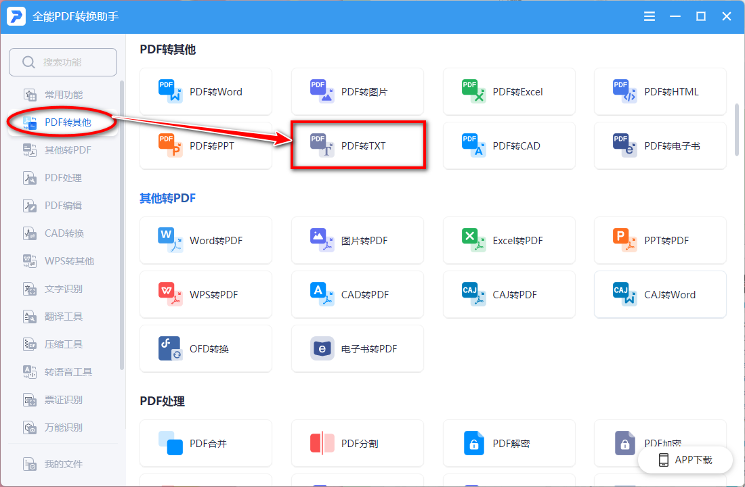
Task: Click the sidebar vertical scrollbar
Action: click(122, 225)
